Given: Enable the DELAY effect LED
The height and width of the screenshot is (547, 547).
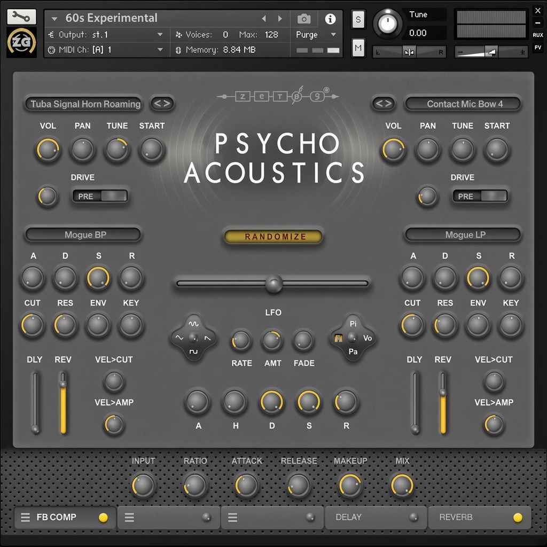Looking at the screenshot, I should coord(414,517).
